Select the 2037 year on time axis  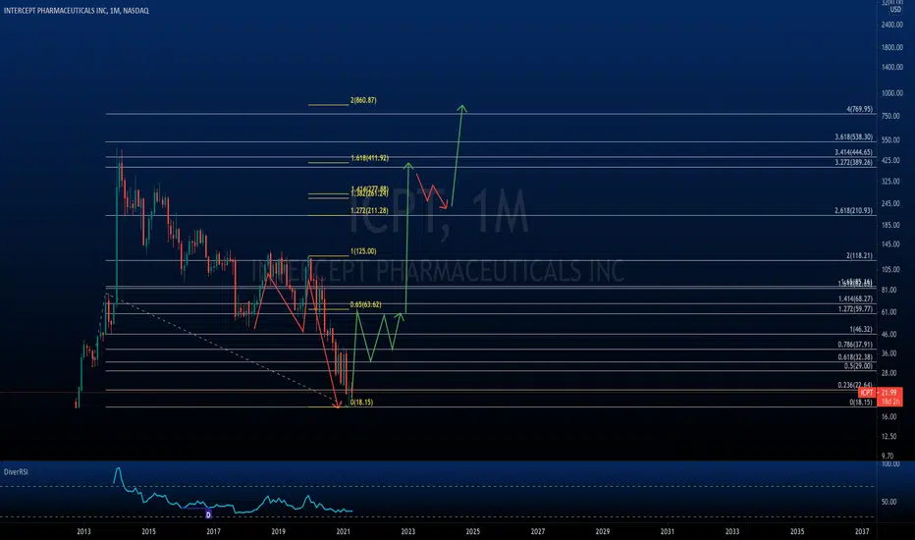click(x=861, y=531)
